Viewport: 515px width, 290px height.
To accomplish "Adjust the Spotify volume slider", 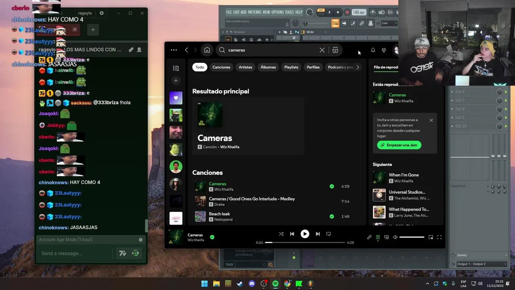I will (412, 237).
